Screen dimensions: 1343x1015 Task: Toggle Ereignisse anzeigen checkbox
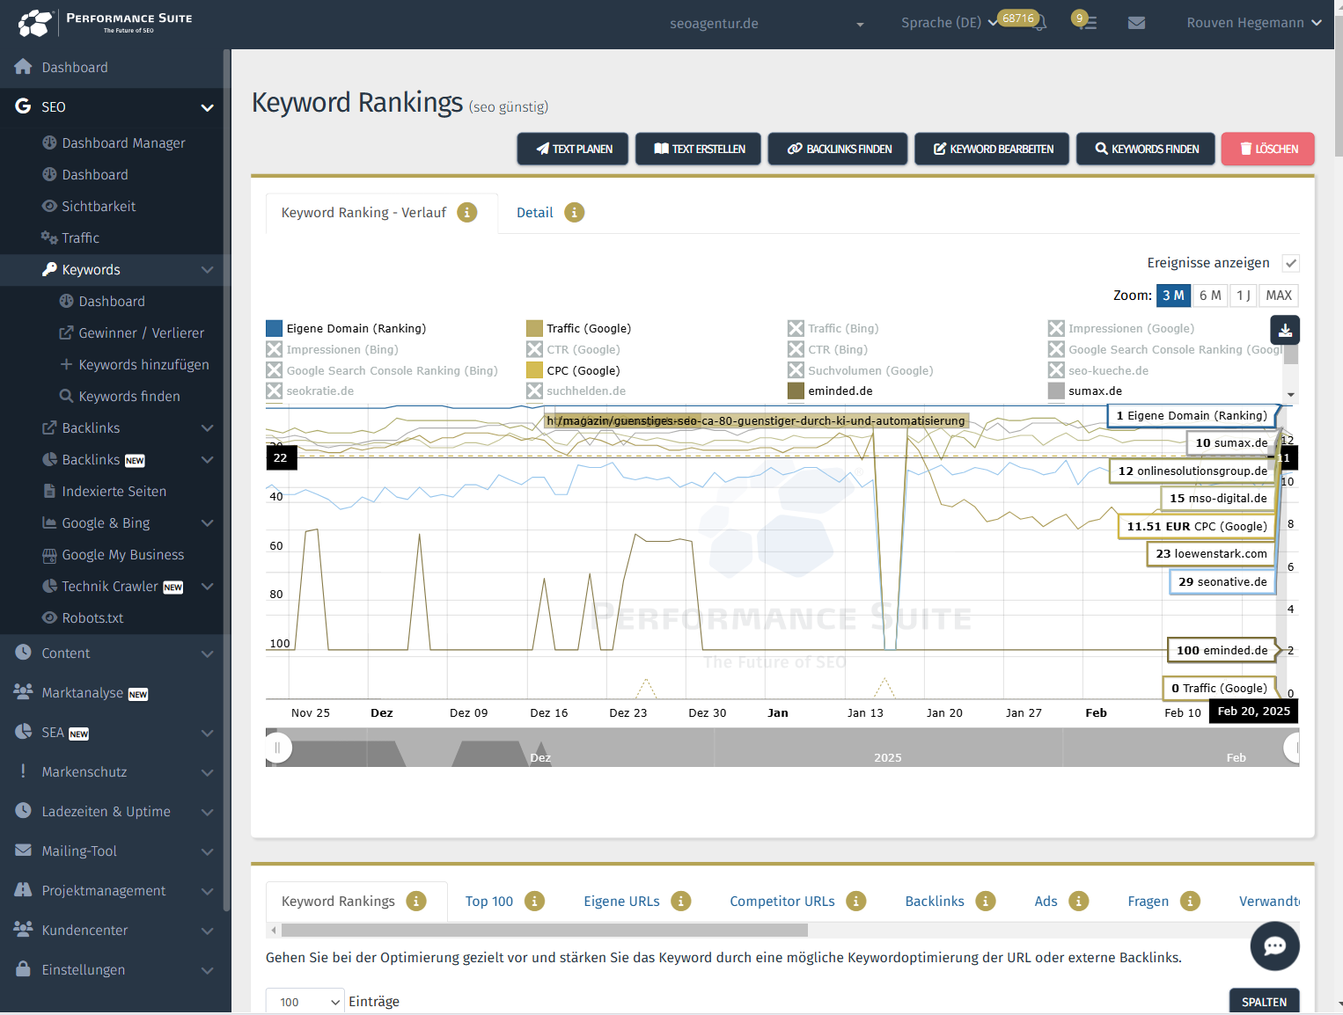[x=1291, y=263]
